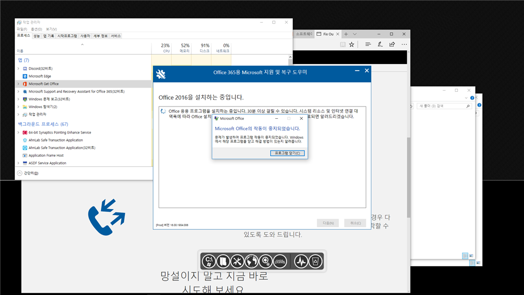Image resolution: width=524 pixels, height=295 pixels.
Task: Click the phone call icon on webpage
Action: pos(106,217)
